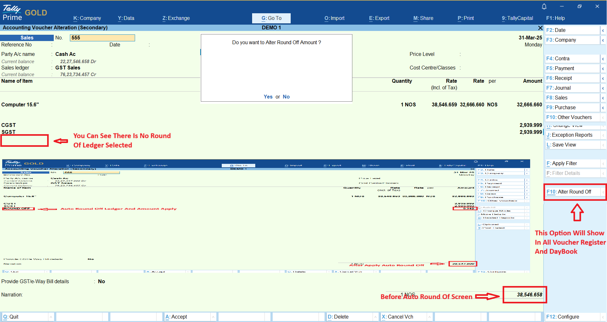
Task: Toggle the Provide GST/e-Way Bill details value
Action: [x=102, y=282]
